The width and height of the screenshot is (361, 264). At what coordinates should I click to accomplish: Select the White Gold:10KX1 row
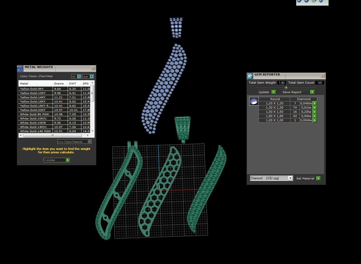tap(54, 118)
